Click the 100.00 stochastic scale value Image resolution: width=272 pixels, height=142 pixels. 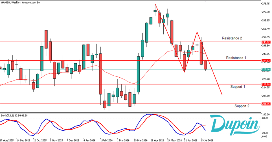point(266,115)
